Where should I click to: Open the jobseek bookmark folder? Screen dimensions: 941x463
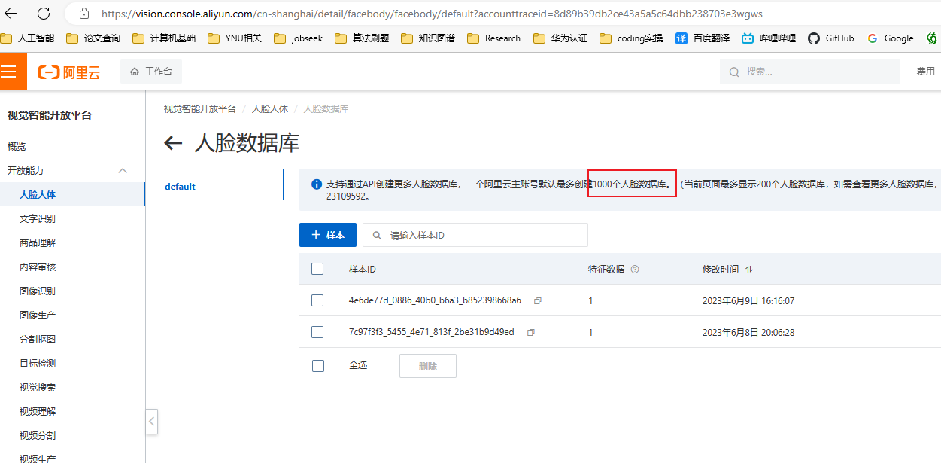[x=298, y=38]
